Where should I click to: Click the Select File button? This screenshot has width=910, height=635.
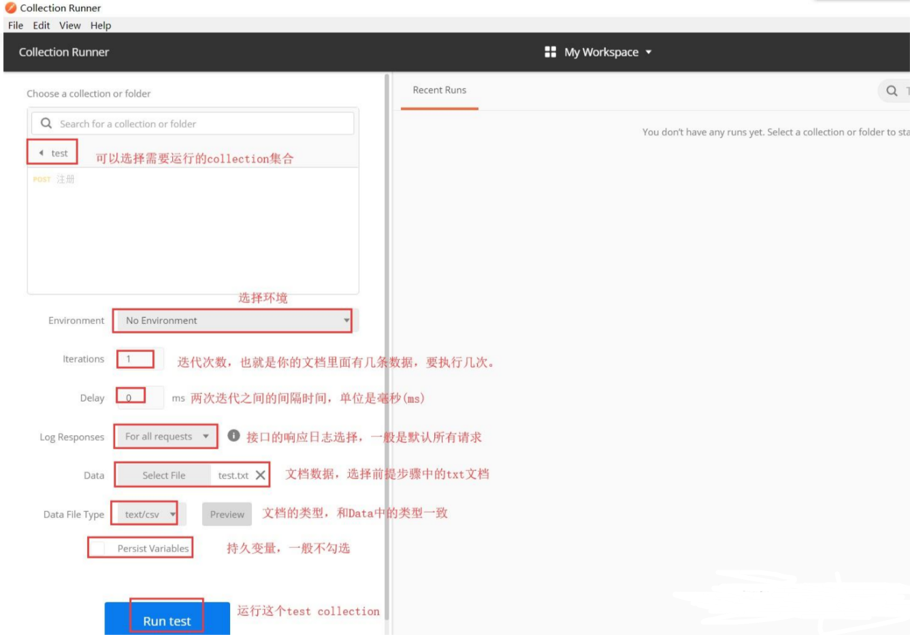point(164,475)
